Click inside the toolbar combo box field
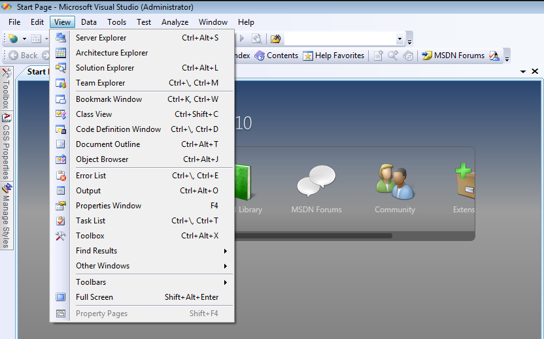 340,39
